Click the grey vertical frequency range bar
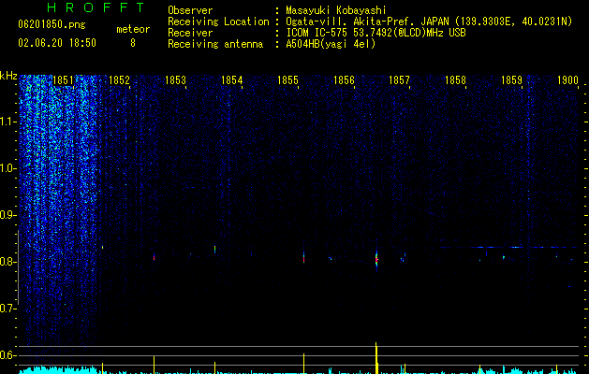Screen dimensions: 589x374 [18, 267]
